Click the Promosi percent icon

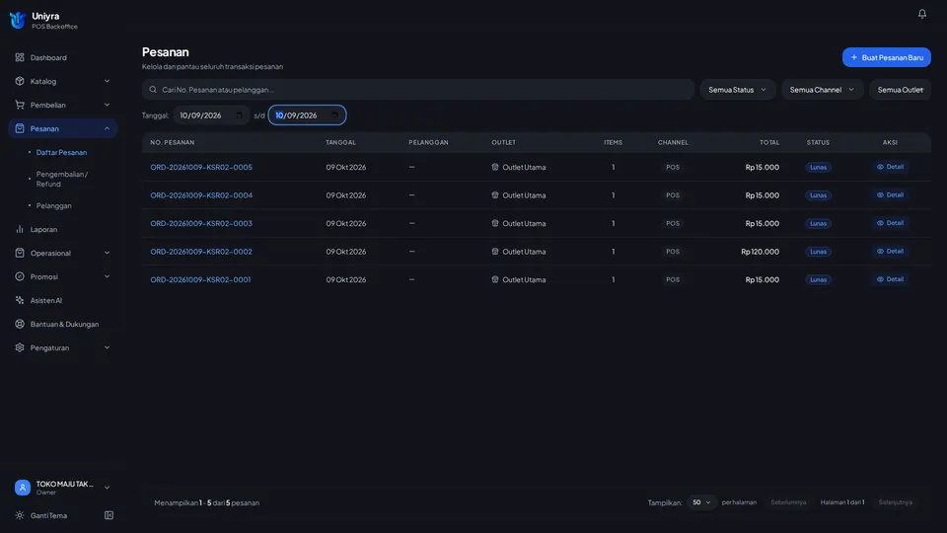tap(20, 276)
